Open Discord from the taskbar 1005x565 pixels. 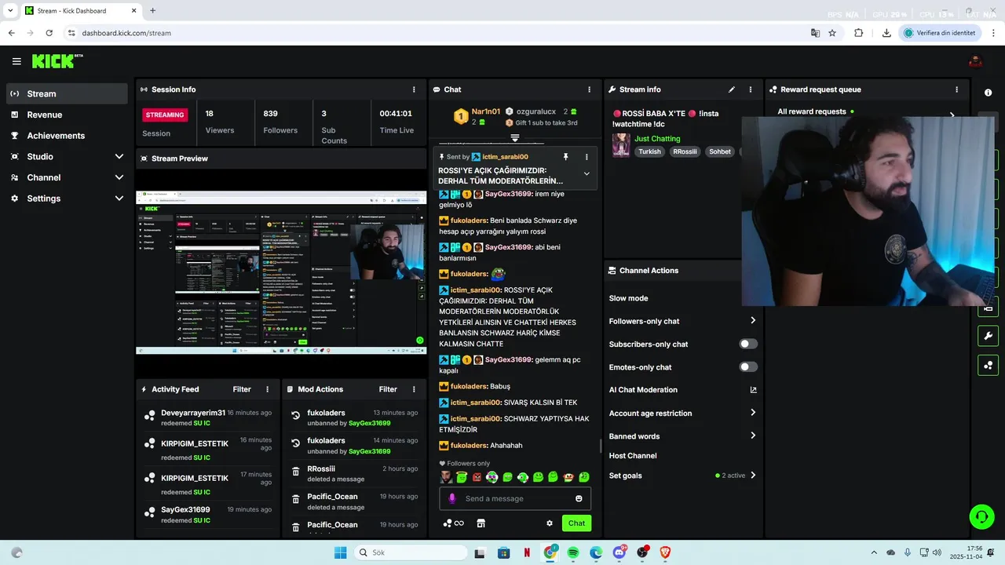coord(619,552)
